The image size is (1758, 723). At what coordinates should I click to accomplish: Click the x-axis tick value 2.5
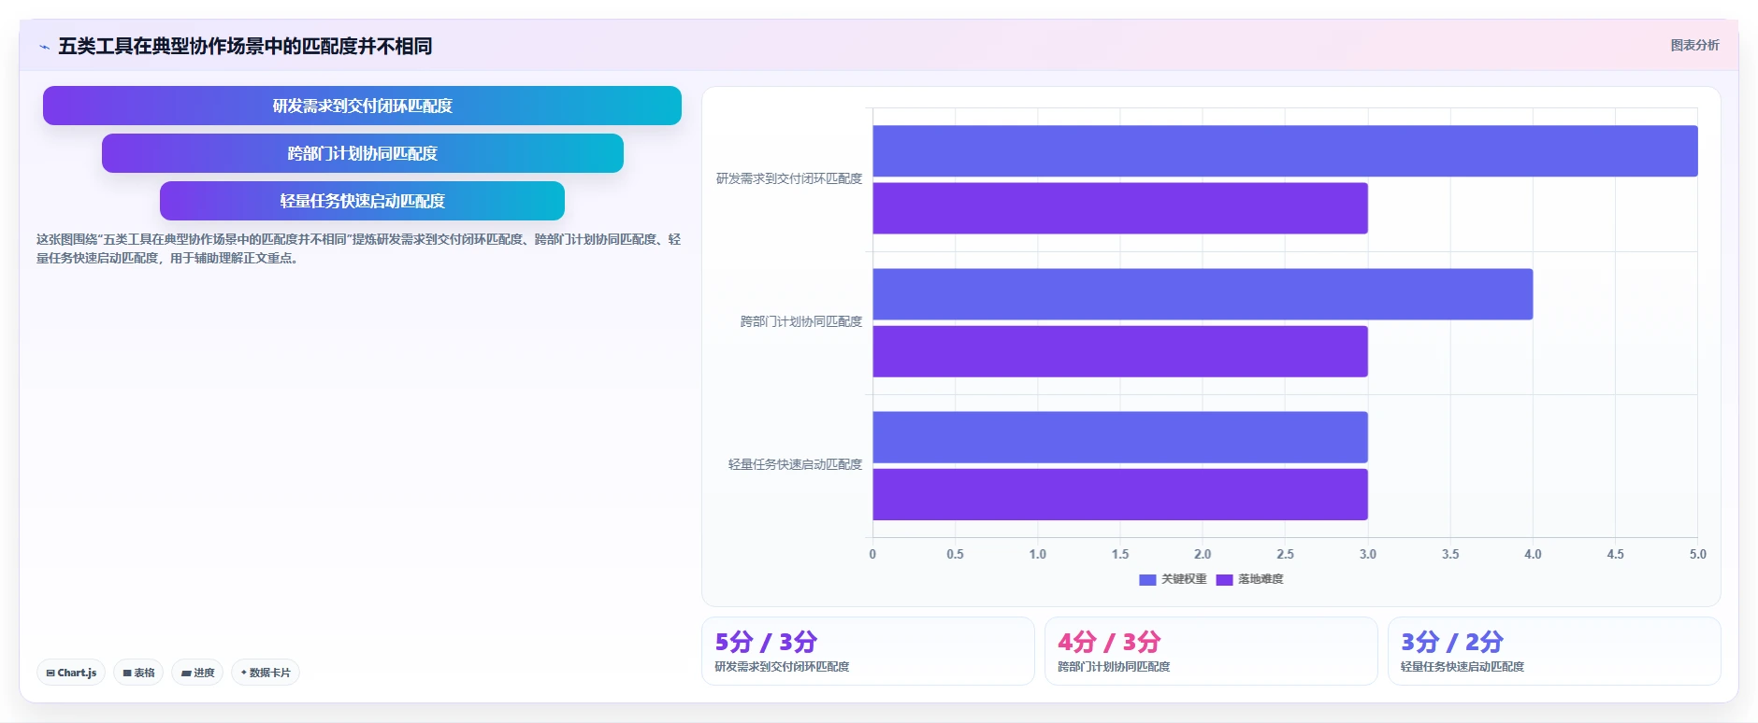point(1285,554)
